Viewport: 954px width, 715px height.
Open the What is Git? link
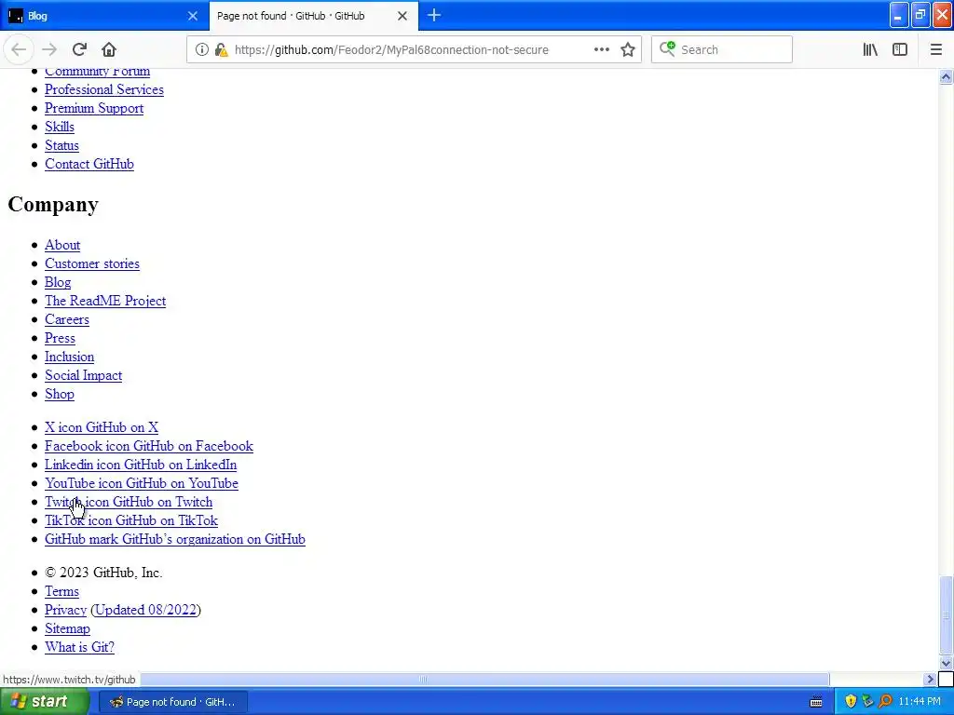coord(79,648)
